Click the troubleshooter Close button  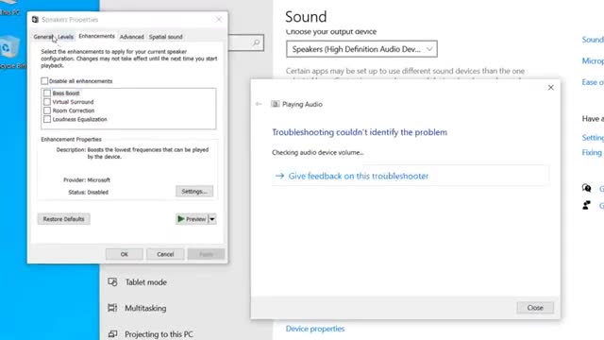[x=535, y=308]
